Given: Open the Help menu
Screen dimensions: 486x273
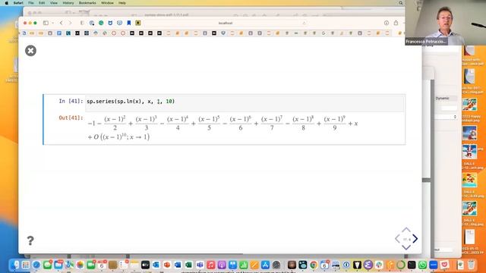Looking at the screenshot, I should (122, 3).
